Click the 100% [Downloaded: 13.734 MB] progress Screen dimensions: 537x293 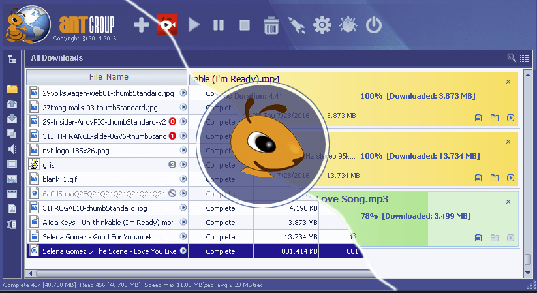coord(420,156)
